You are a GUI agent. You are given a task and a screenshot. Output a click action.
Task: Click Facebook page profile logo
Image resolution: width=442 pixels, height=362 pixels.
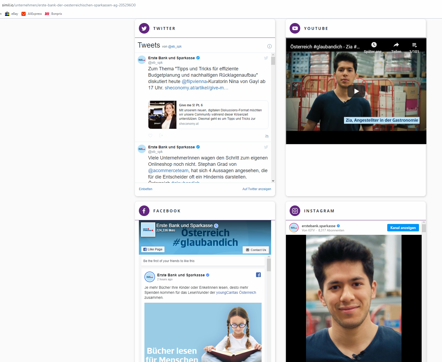click(x=148, y=230)
